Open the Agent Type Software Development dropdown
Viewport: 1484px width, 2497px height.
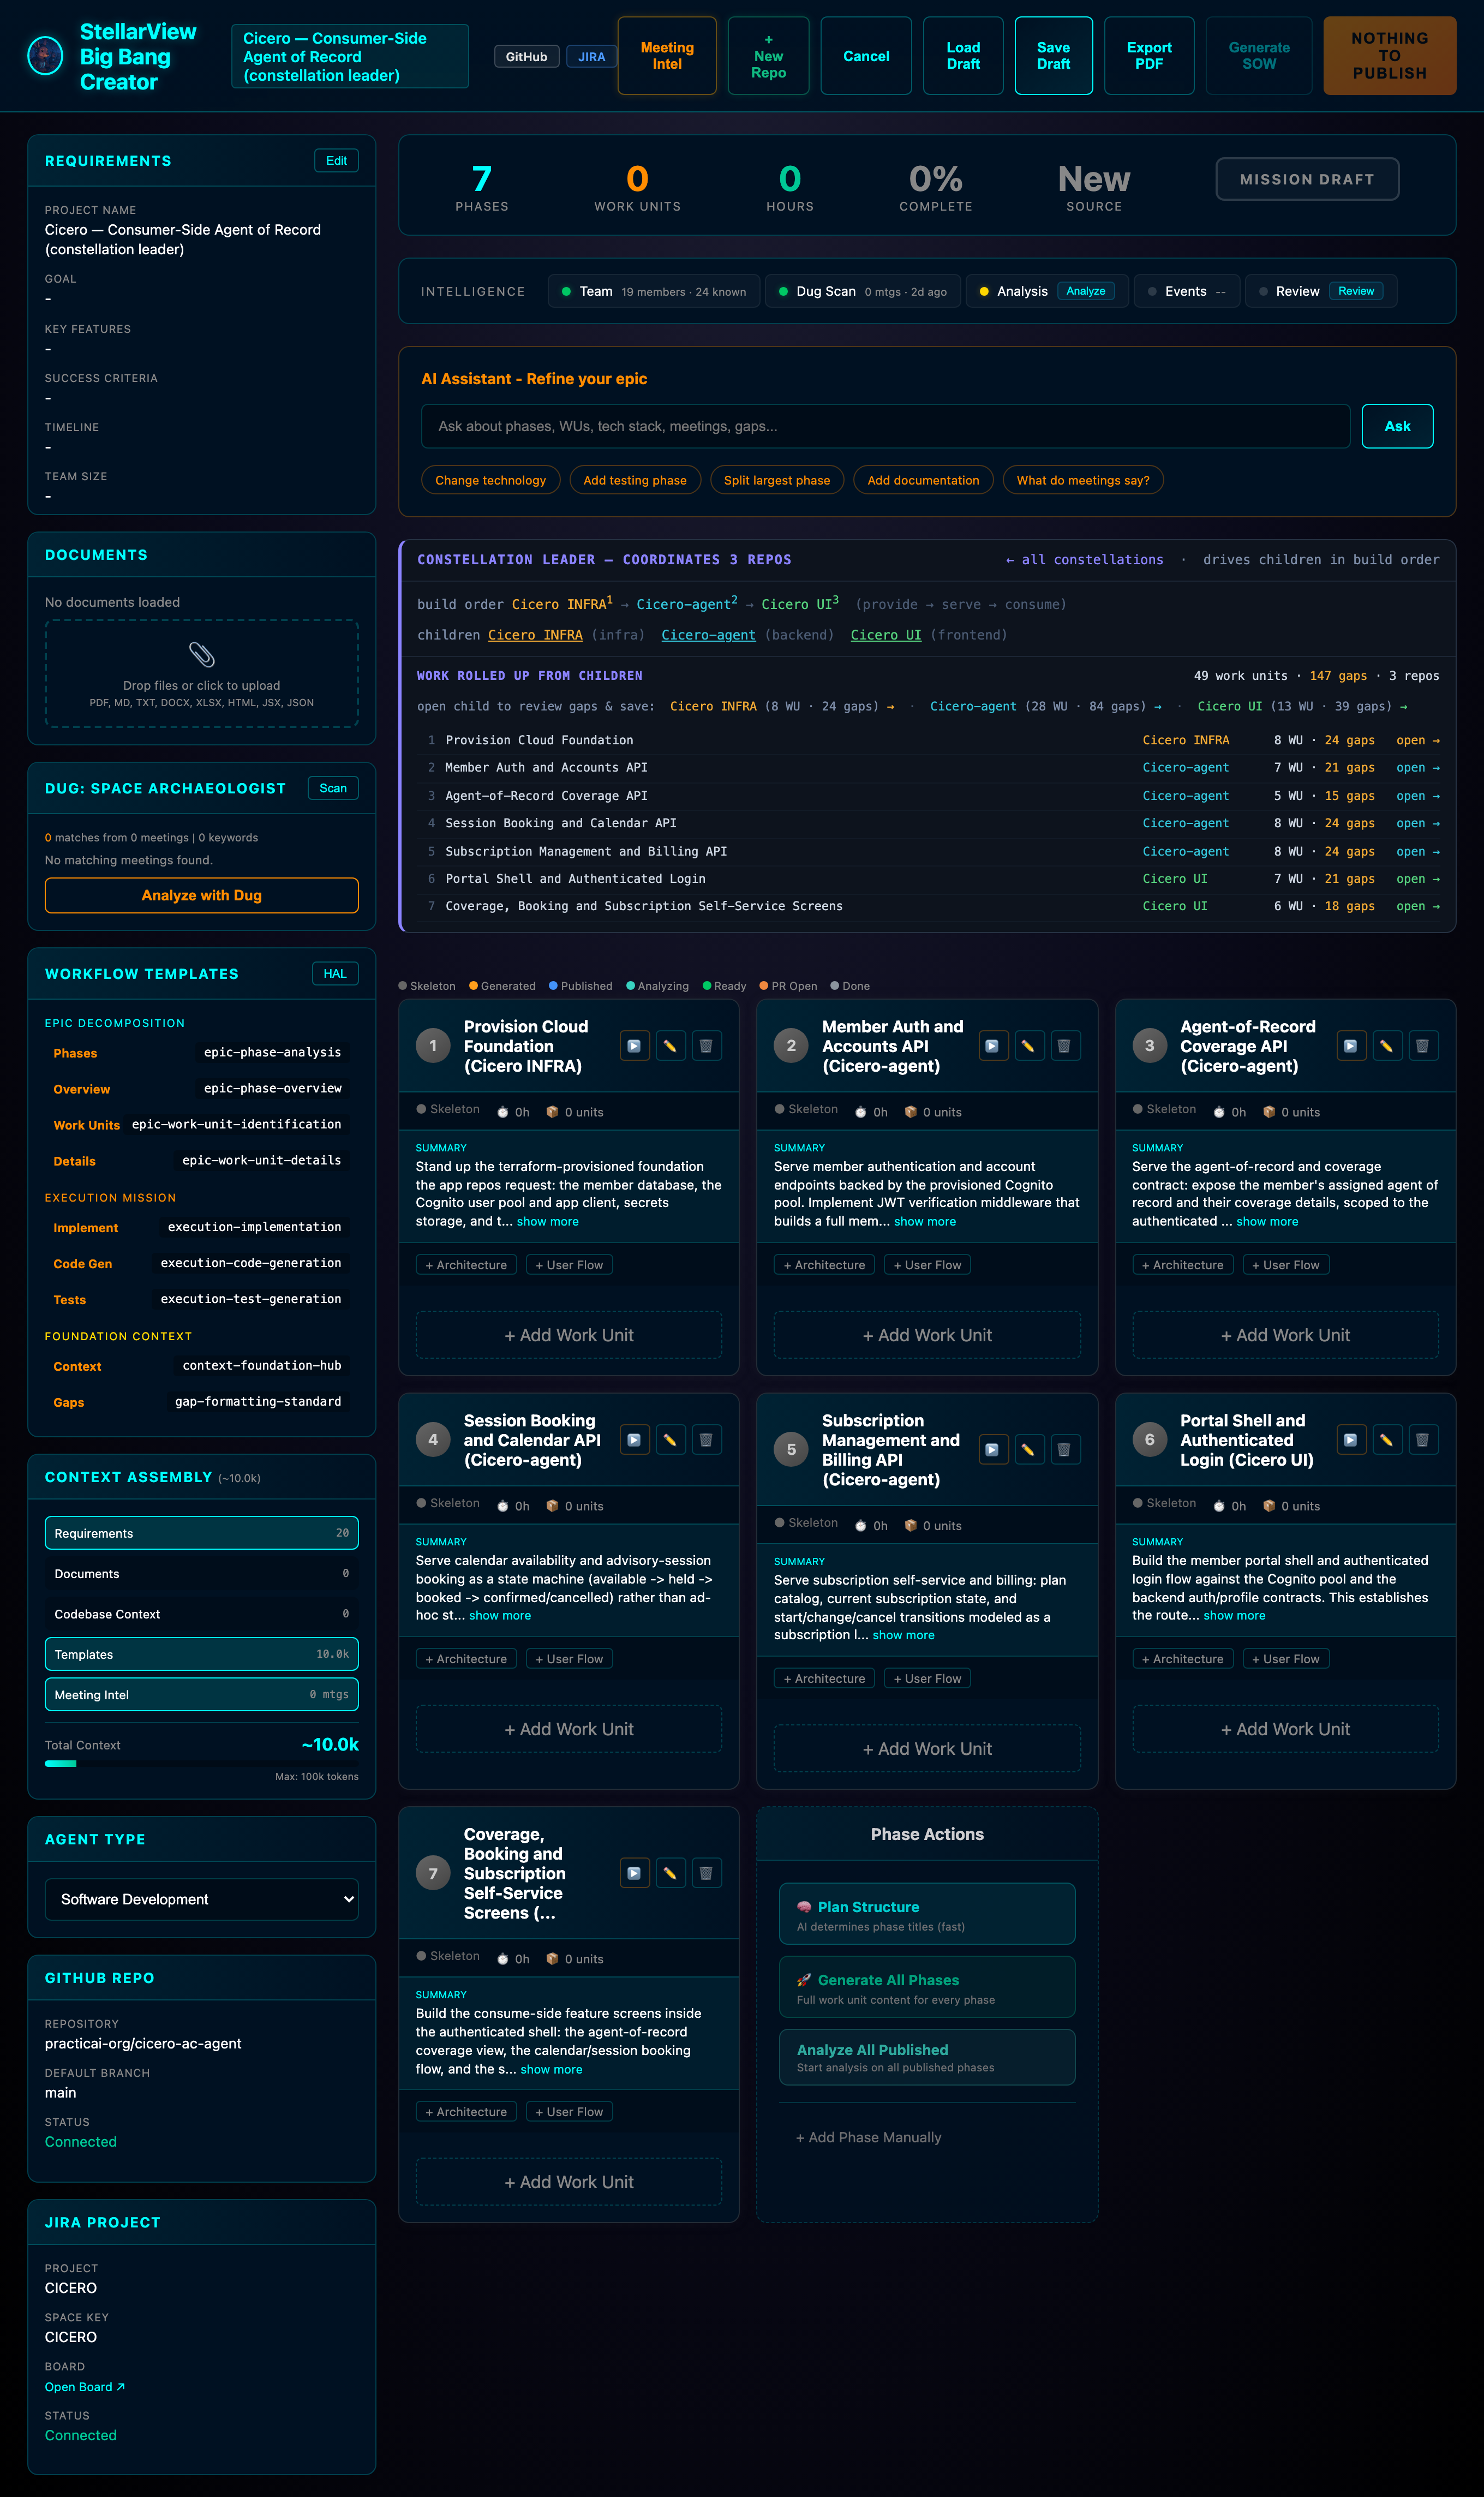202,1899
